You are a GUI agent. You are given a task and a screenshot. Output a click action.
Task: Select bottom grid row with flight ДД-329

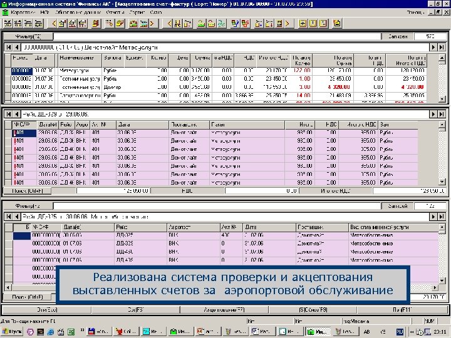(x=225, y=243)
